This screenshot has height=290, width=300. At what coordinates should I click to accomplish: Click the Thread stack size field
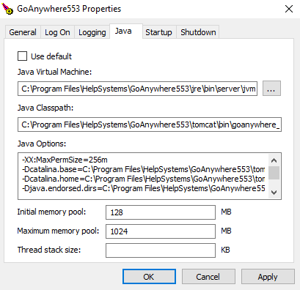pos(161,250)
